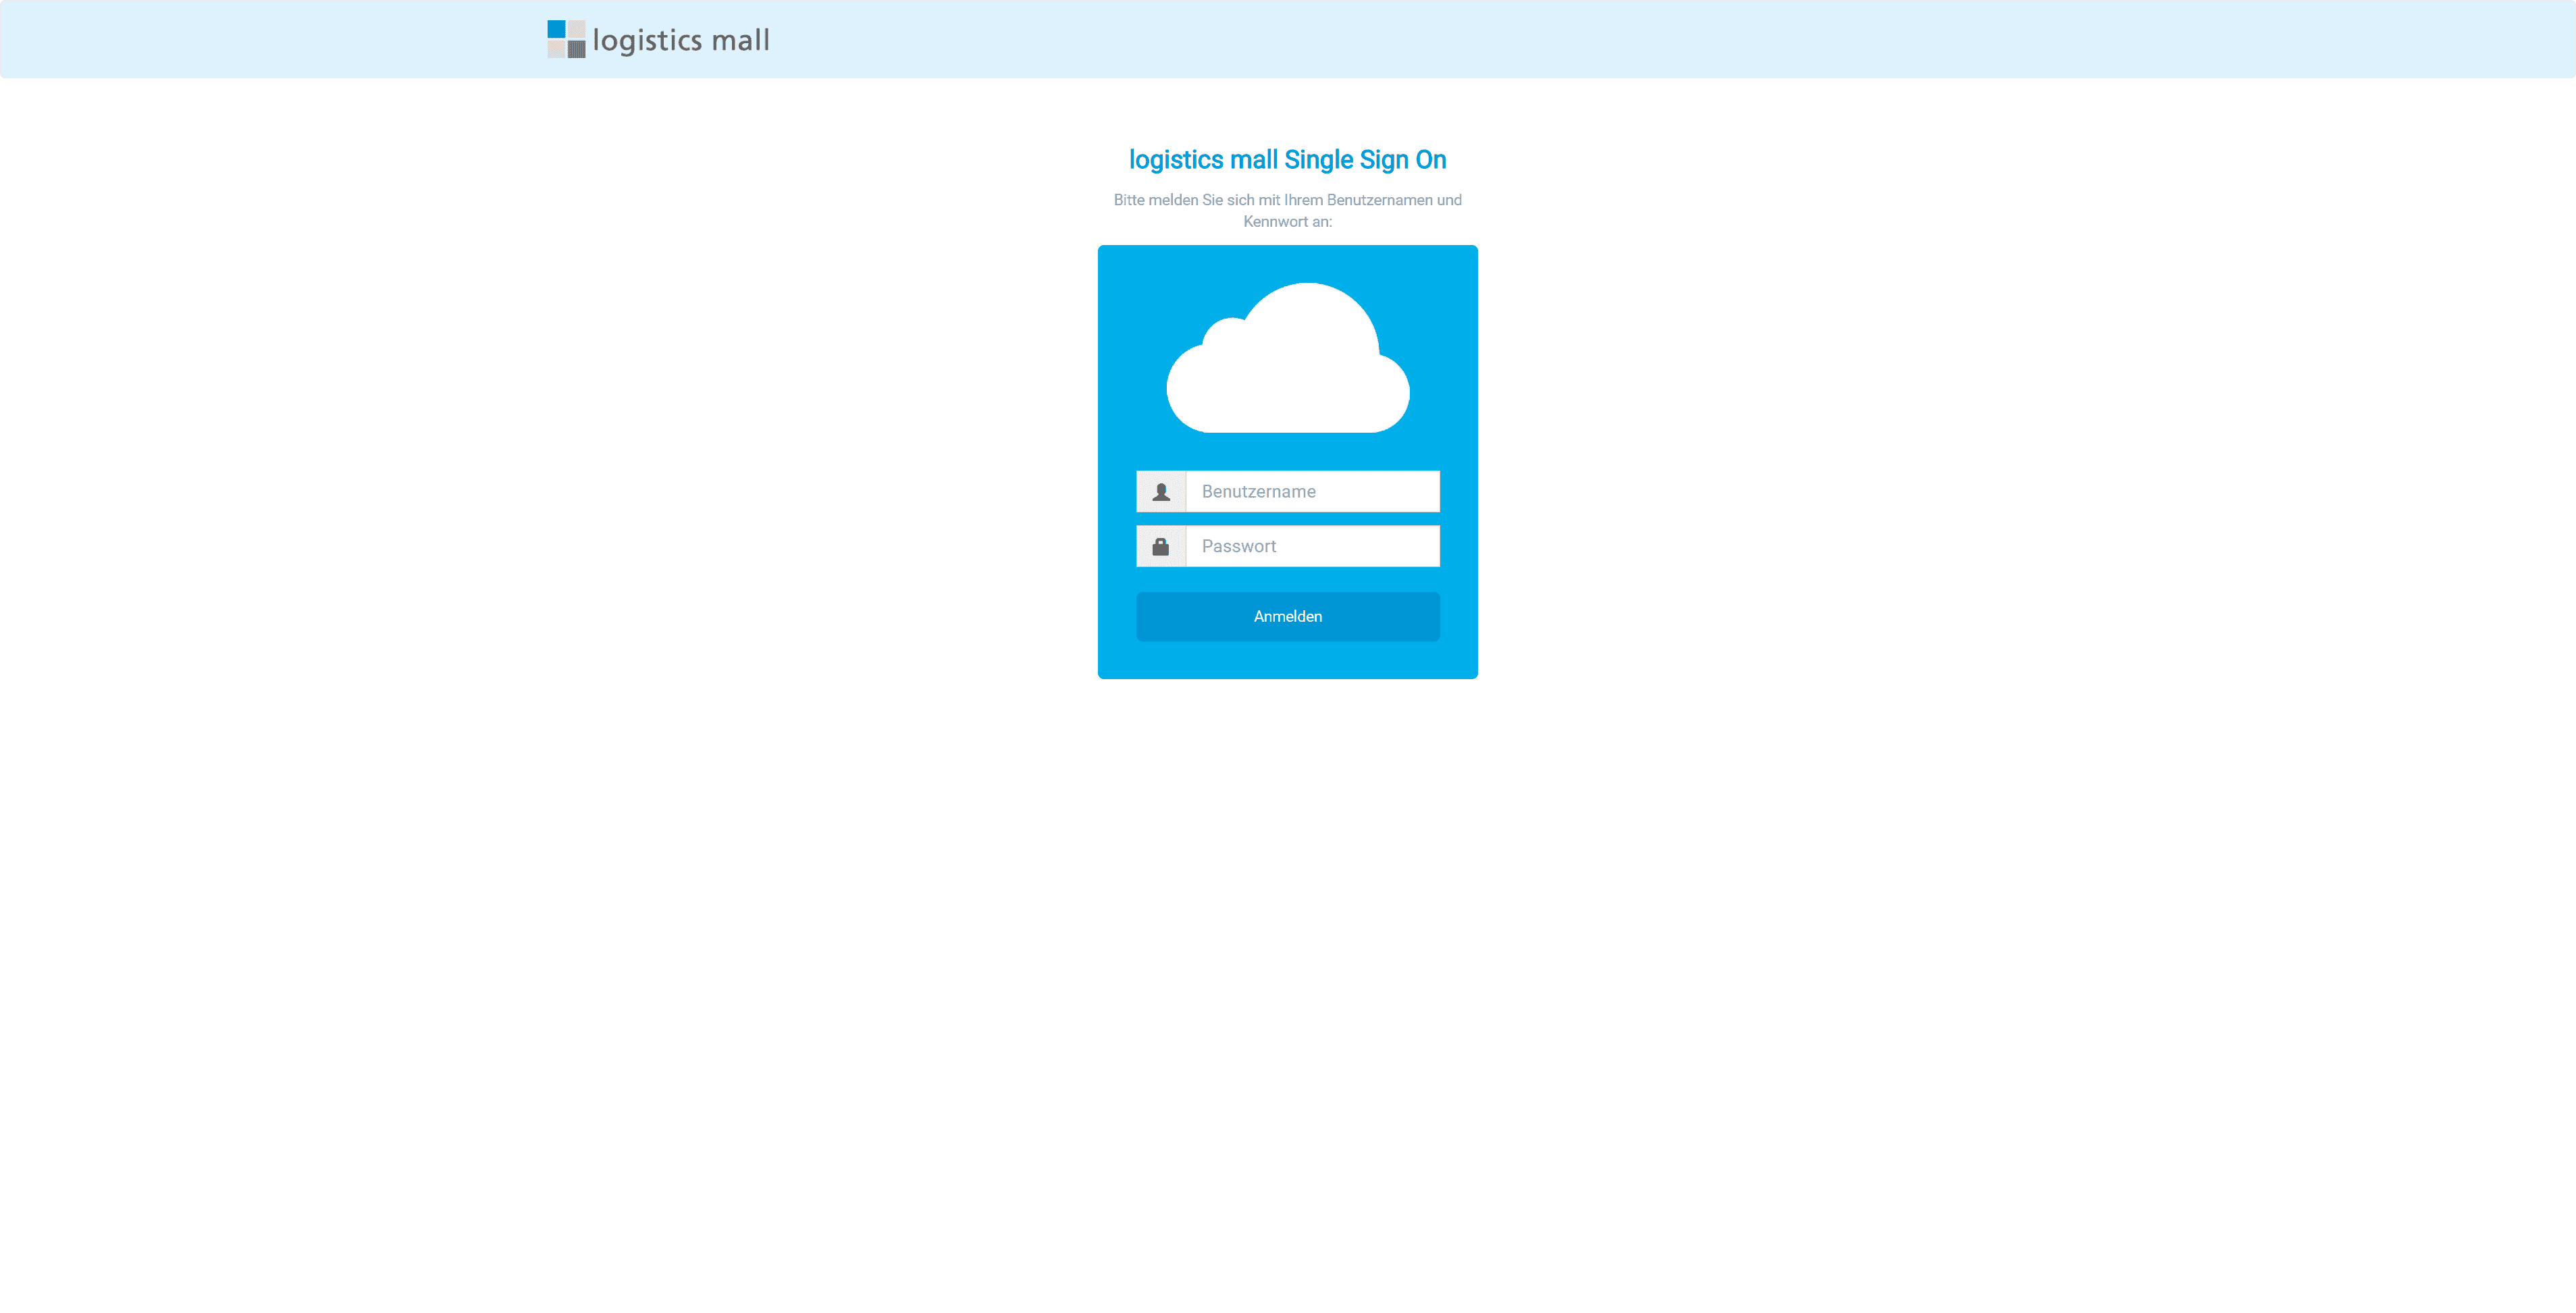Focus the Passwort input field
This screenshot has height=1313, width=2576.
click(x=1312, y=546)
